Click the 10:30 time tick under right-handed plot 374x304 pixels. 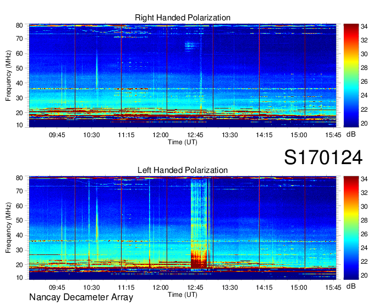(x=91, y=135)
